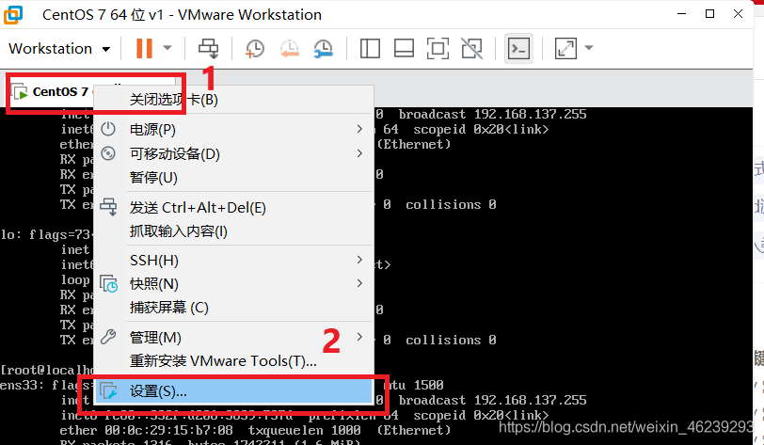The width and height of the screenshot is (764, 445).
Task: Take a snapshot using the clock-plus icon
Action: (254, 48)
